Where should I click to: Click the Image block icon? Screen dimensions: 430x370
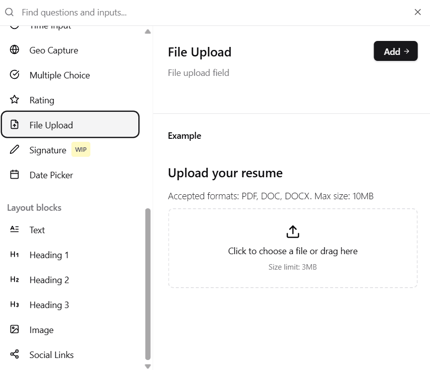point(14,330)
